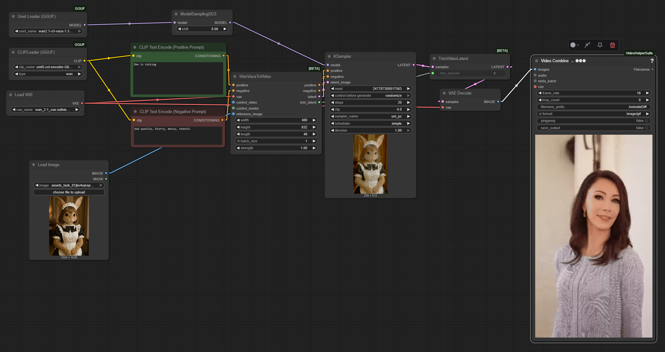Click the BETA badge above TrimVideoLatent
Viewport: 665px width, 352px height.
pos(502,51)
